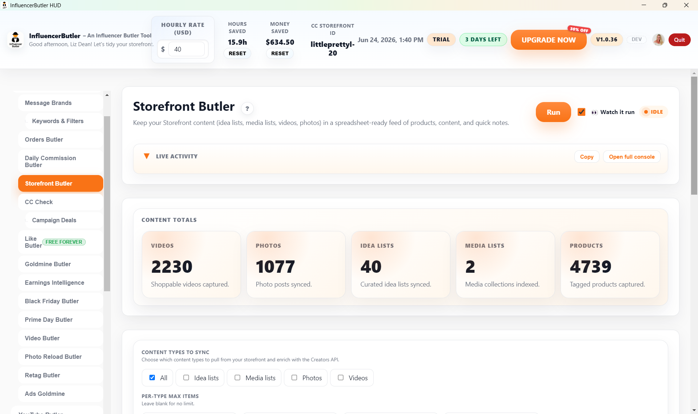The height and width of the screenshot is (414, 698).
Task: Click the Idea Lists card showing 40
Action: [401, 264]
